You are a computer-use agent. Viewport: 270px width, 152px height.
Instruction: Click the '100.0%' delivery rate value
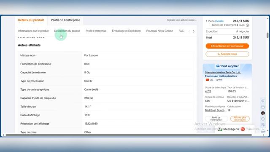tap(232, 91)
